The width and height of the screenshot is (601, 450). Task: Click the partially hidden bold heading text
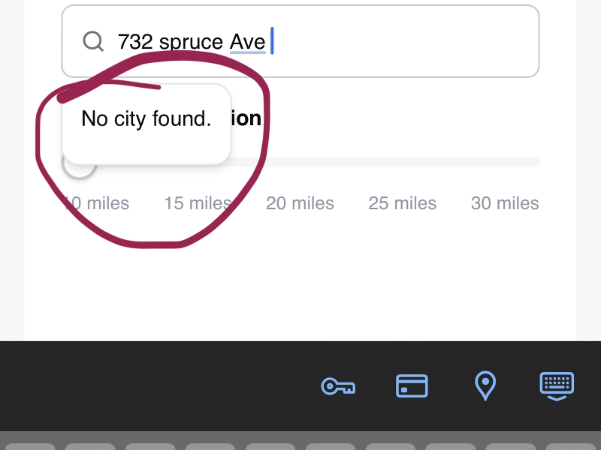click(x=246, y=118)
